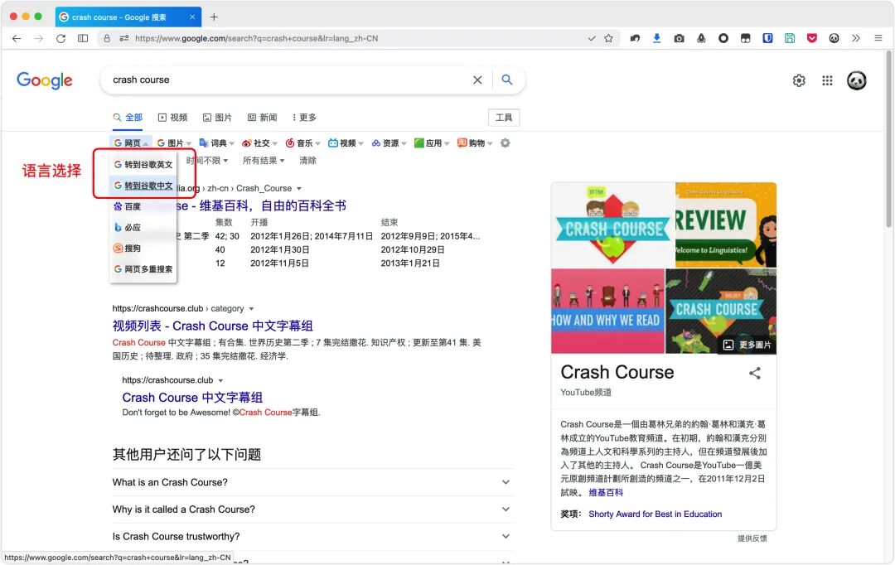Screen dimensions: 895x565
Task: Open the Crash Course logo thumbnail
Action: pyautogui.click(x=613, y=225)
